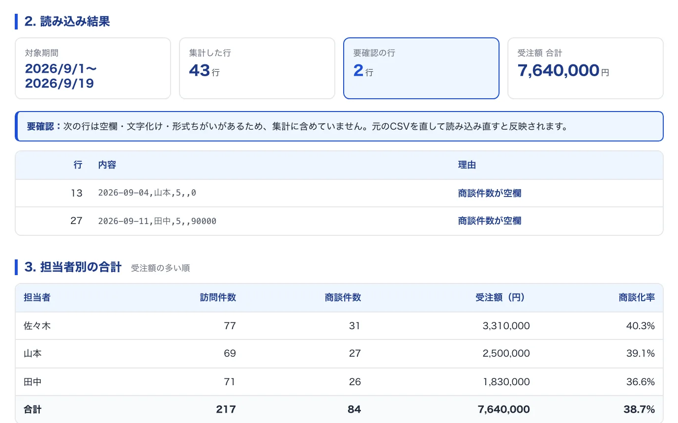Click 佐々木's order amount 3,310,000
Screen dimensions: 678x423
coord(506,325)
